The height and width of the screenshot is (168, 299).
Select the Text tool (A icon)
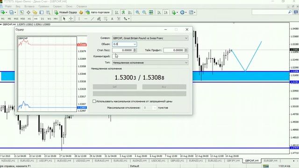pyautogui.click(x=112, y=19)
